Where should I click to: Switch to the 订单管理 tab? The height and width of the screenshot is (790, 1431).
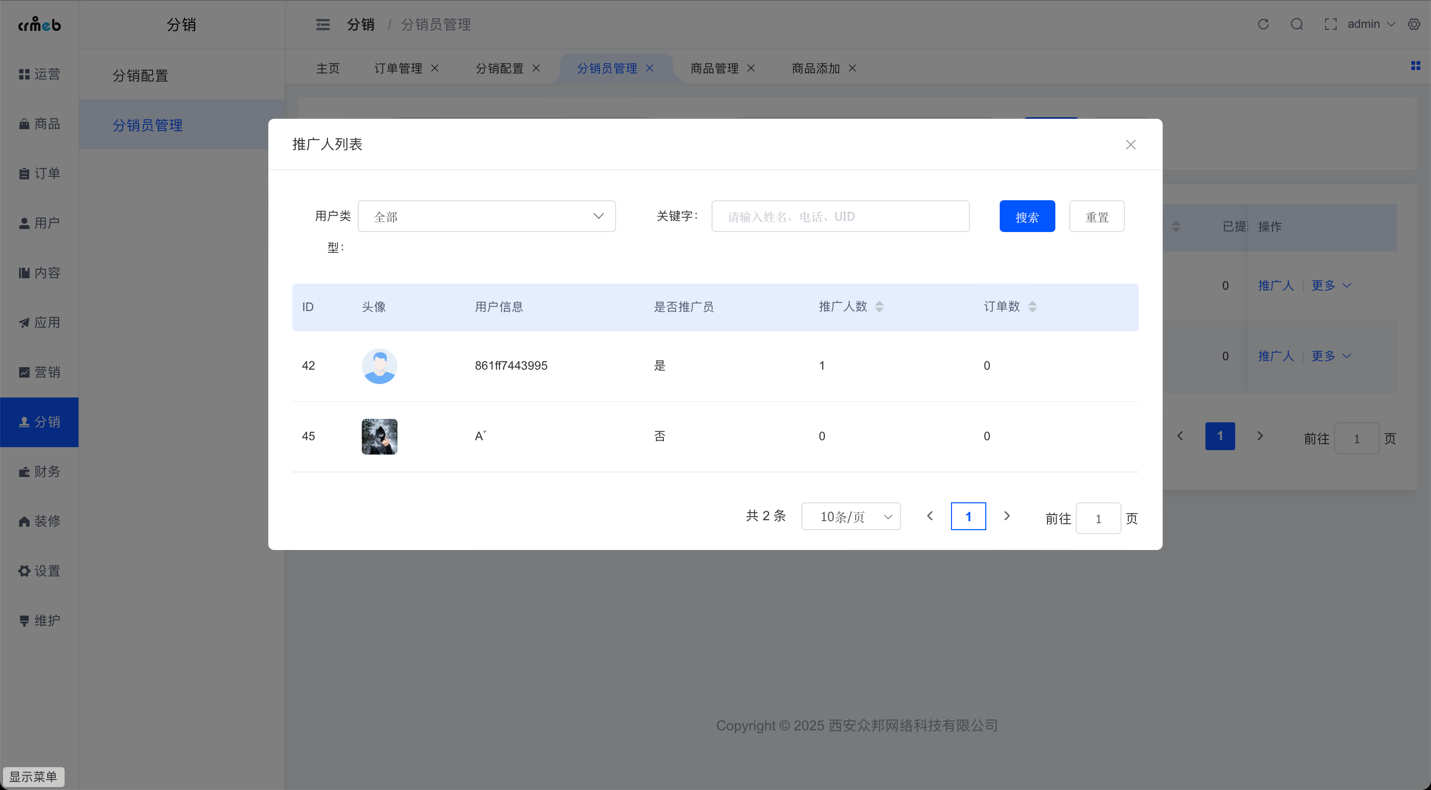tap(397, 69)
